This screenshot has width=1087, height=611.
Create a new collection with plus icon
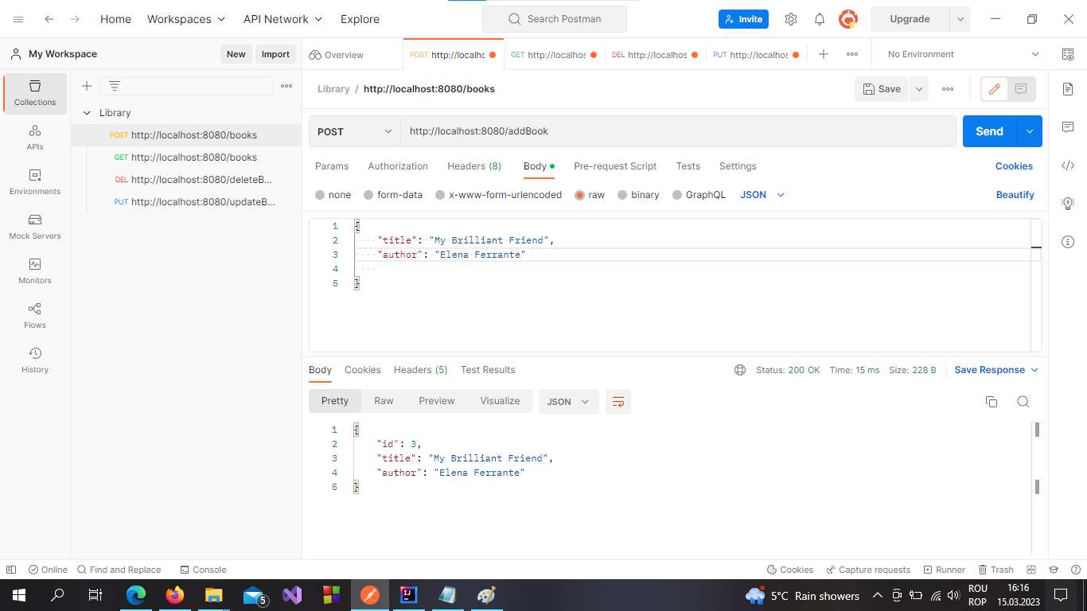[87, 86]
